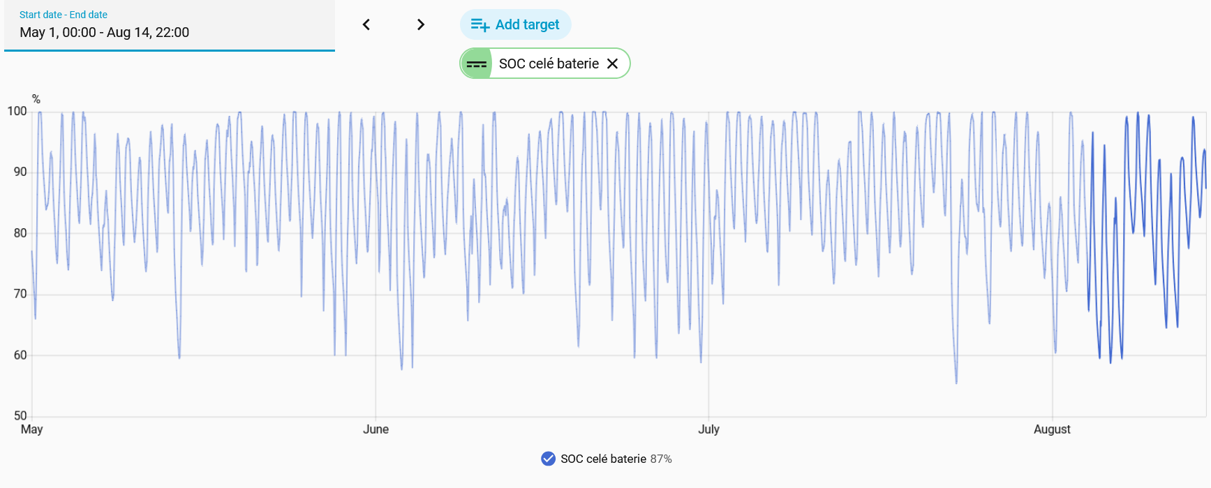This screenshot has width=1211, height=488.
Task: Click the June label on x-axis
Action: tap(376, 429)
